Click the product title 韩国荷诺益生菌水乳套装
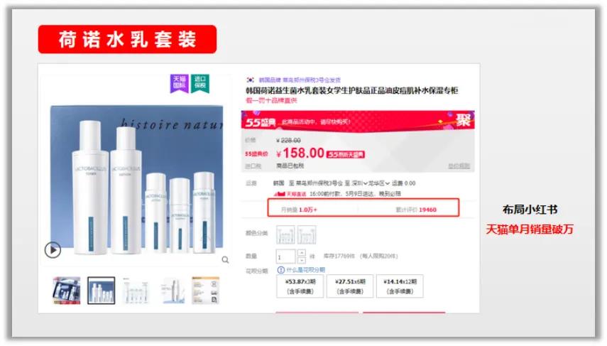Viewport: 607px width, 346px height. (352, 91)
